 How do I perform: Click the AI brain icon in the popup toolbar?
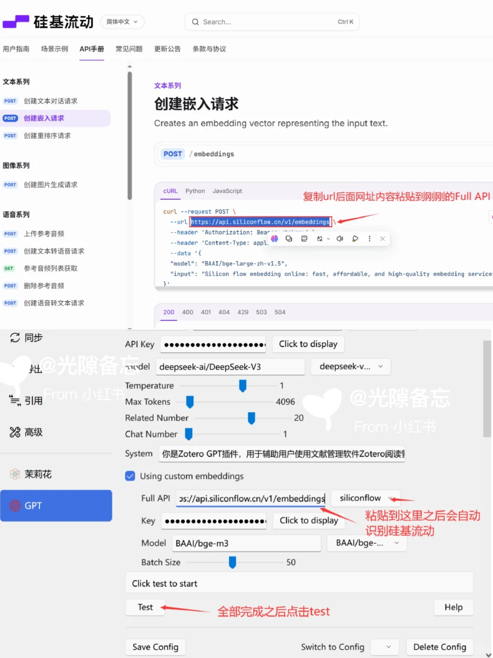tap(274, 239)
